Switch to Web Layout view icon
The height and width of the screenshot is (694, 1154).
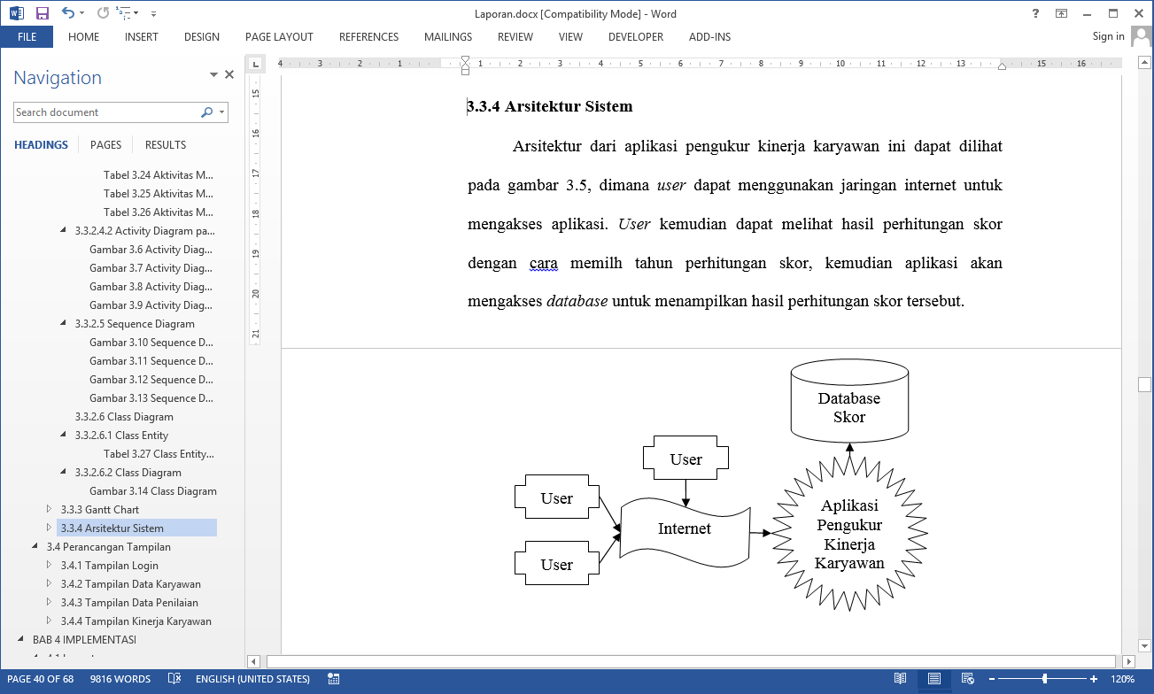[x=966, y=679]
